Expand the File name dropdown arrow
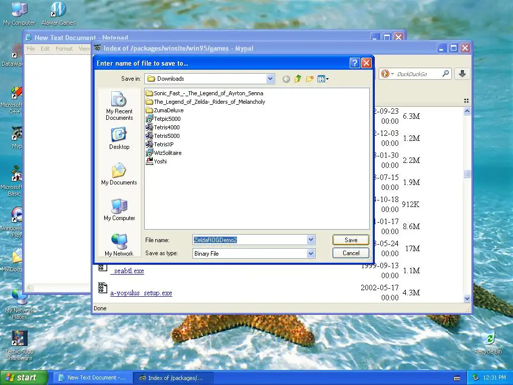513x385 pixels. [x=311, y=240]
